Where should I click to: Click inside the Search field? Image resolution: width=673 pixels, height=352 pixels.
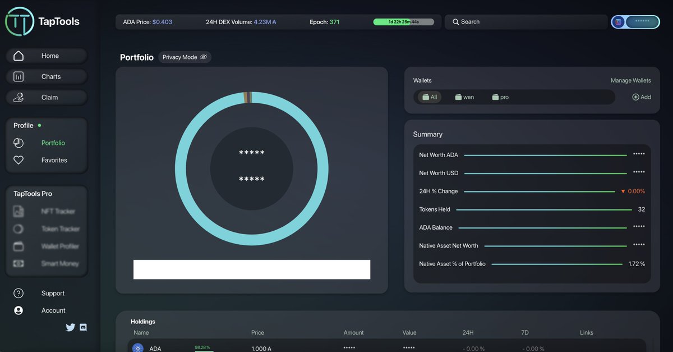522,21
